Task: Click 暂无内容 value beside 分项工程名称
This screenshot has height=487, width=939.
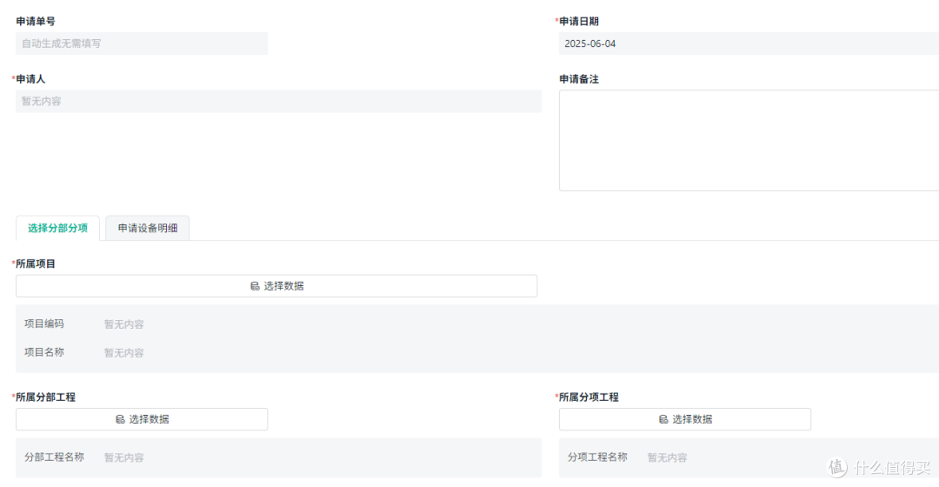Action: [x=667, y=457]
